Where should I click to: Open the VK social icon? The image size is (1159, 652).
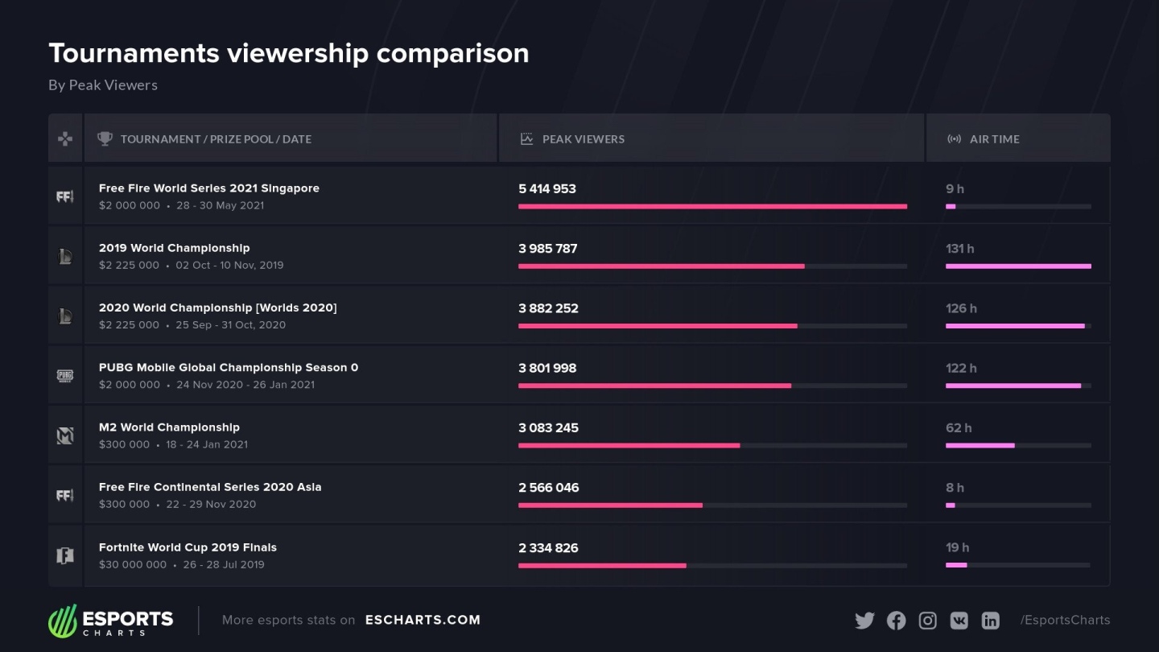click(959, 621)
